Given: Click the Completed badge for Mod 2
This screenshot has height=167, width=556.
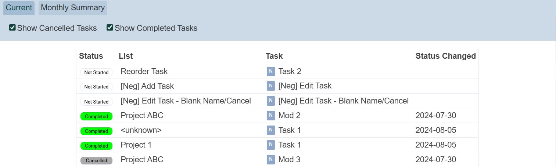Looking at the screenshot, I should 96,116.
